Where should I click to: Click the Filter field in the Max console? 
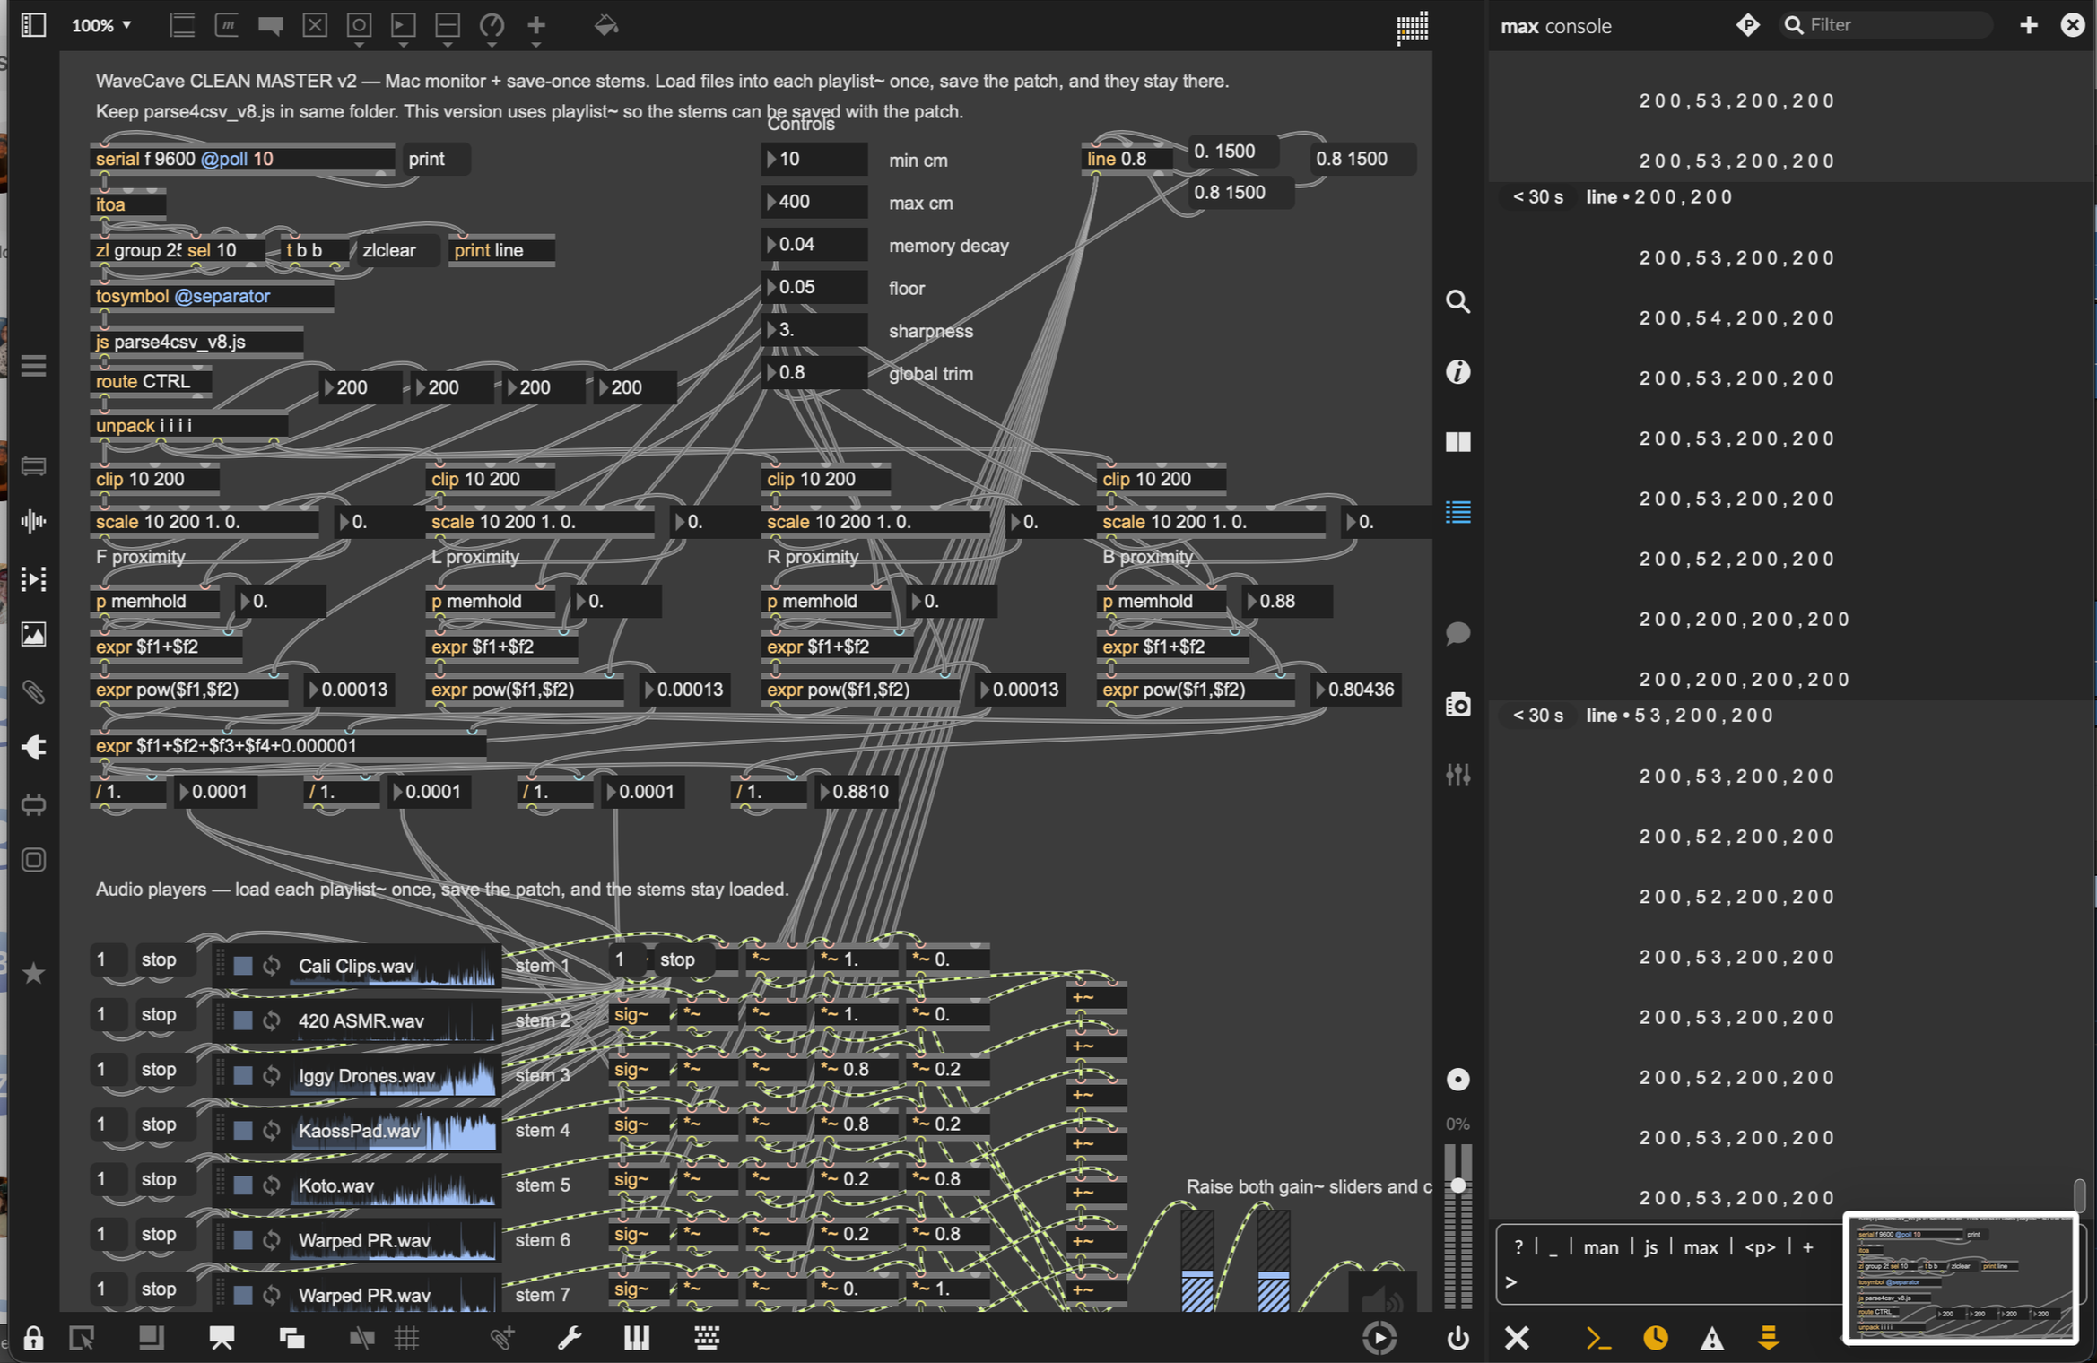pos(1884,24)
